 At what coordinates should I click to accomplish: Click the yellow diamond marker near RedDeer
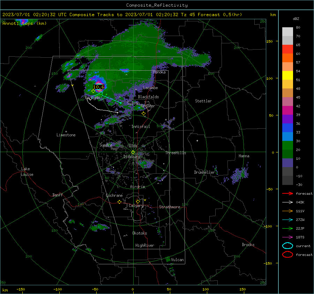(x=144, y=114)
